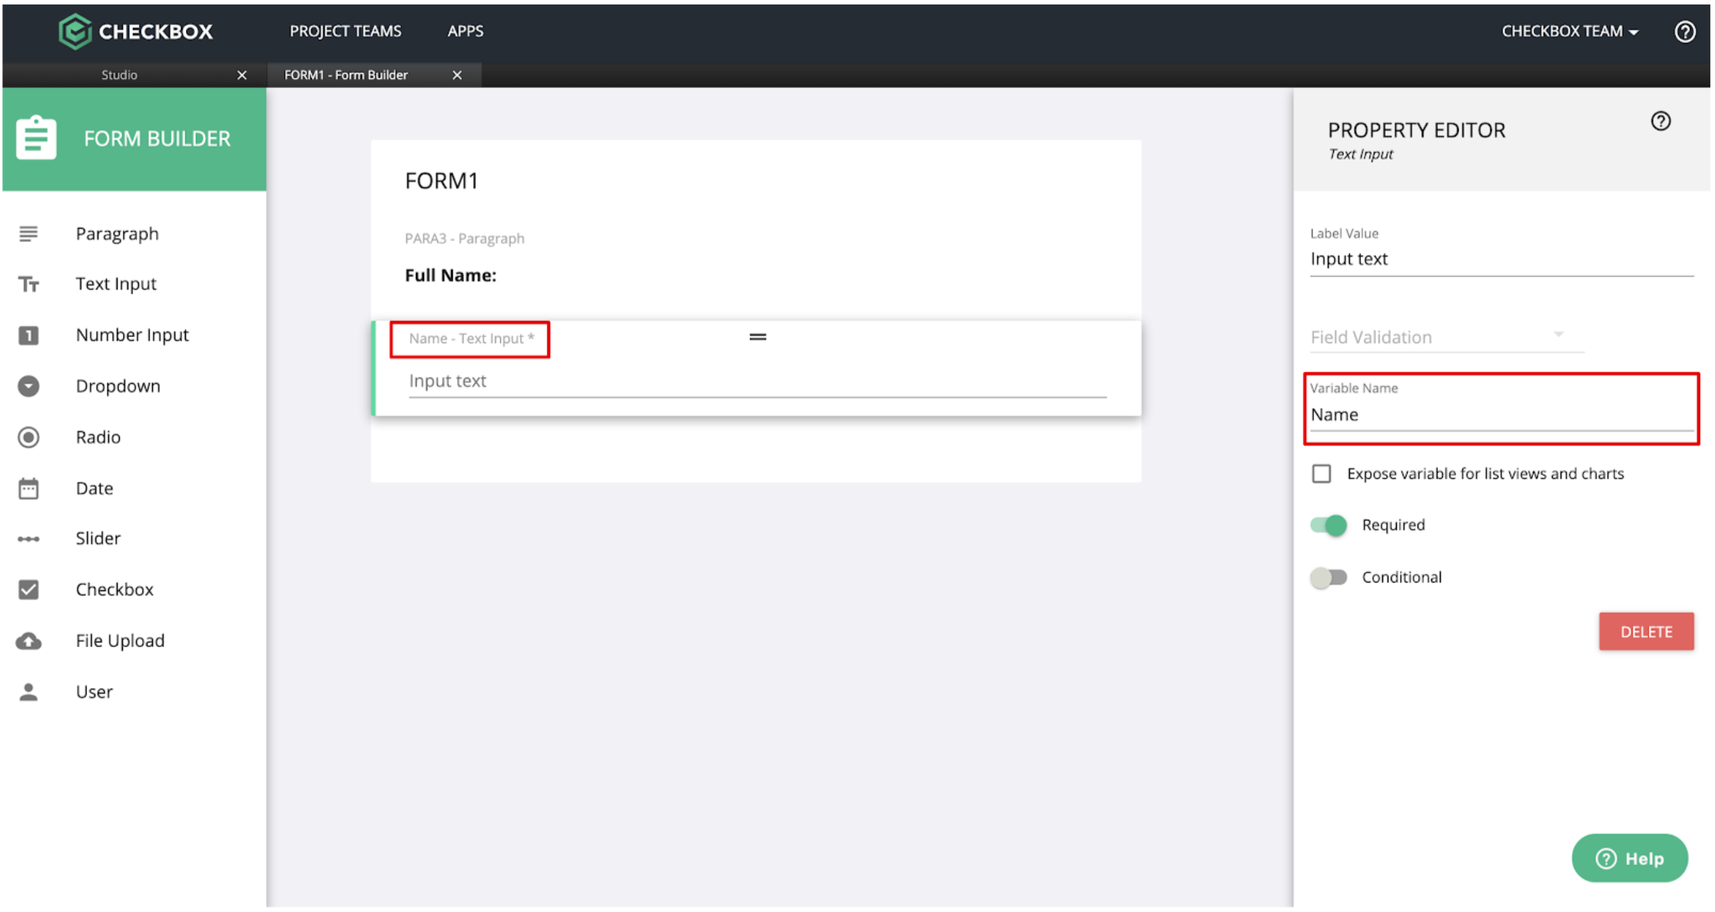Select the Dropdown component icon
The height and width of the screenshot is (912, 1715).
click(28, 386)
